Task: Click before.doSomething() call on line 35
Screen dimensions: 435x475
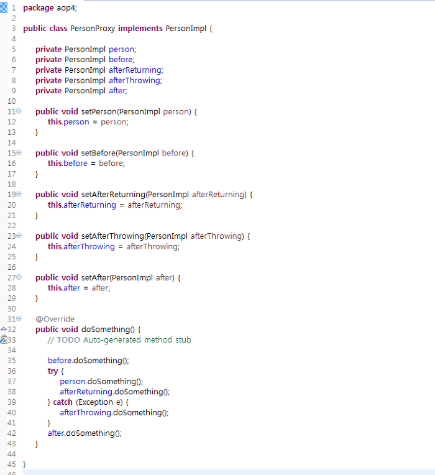Action: [x=88, y=361]
